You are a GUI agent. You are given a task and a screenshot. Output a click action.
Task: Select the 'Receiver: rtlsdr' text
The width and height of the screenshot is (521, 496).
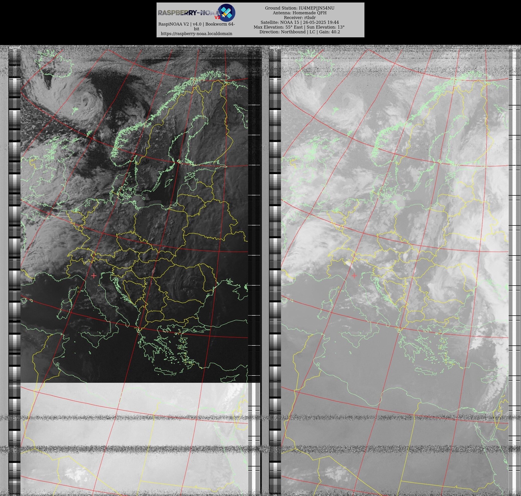(300, 18)
